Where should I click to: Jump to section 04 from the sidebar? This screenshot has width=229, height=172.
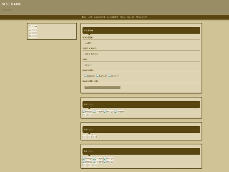pos(33,36)
